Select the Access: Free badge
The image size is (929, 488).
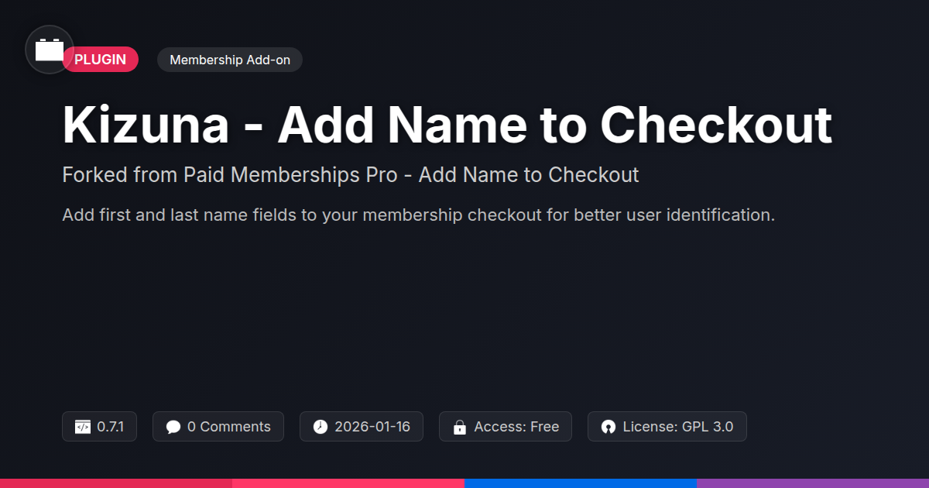[x=506, y=427]
